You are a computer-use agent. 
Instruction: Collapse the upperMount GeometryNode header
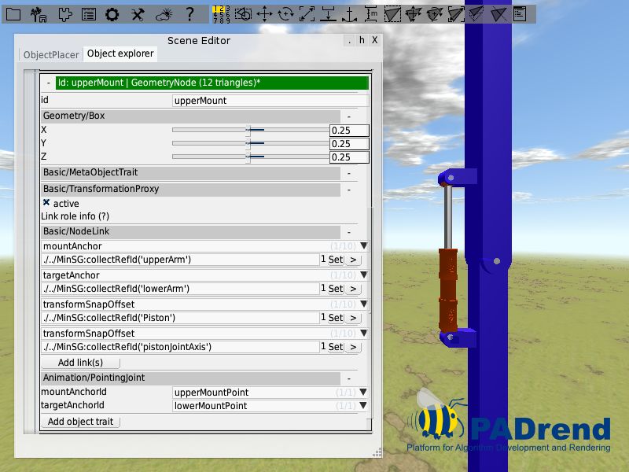pos(50,82)
